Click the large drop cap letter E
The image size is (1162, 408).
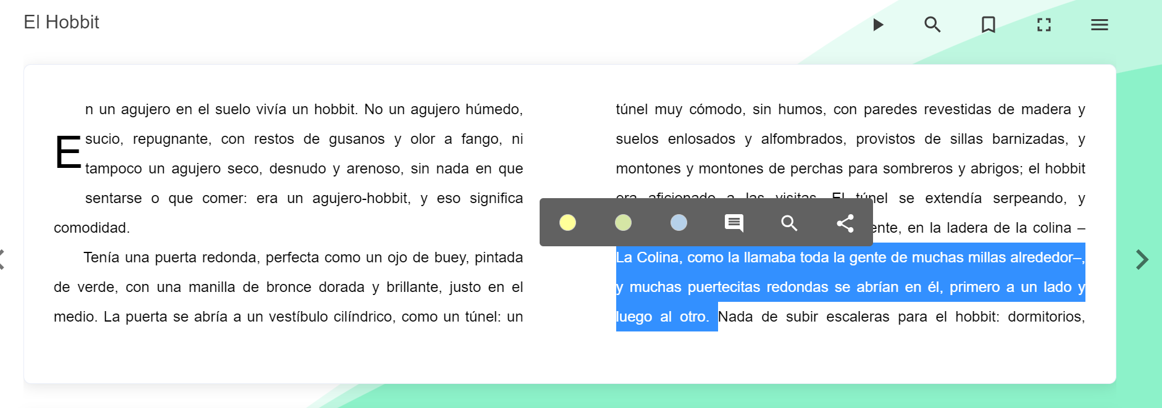[x=68, y=152]
